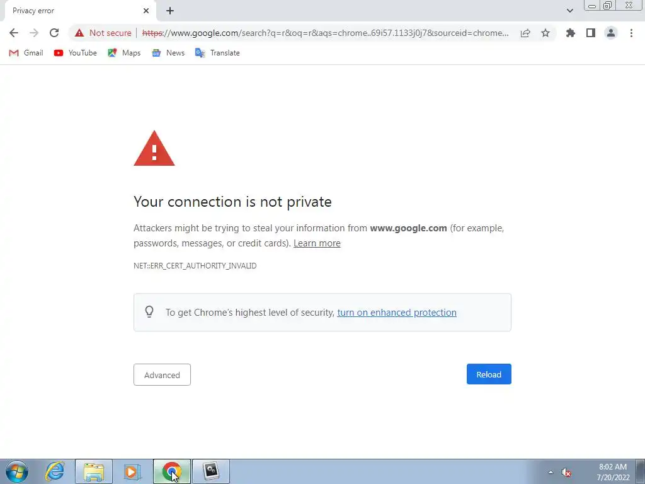Open the Gmail bookmark
This screenshot has height=484, width=645.
click(x=26, y=53)
